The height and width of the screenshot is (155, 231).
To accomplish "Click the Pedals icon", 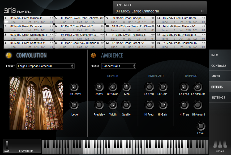I will click(x=220, y=145).
